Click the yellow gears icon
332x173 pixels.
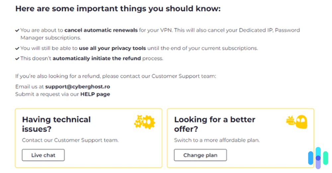pyautogui.click(x=144, y=122)
